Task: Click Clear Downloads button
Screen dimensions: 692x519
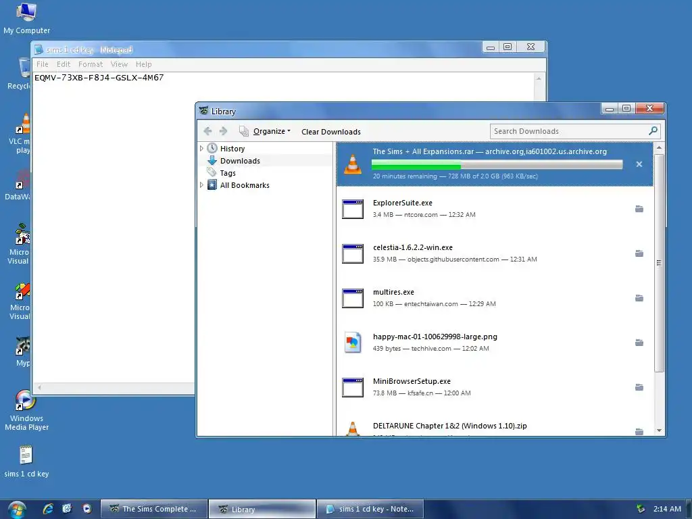Action: tap(331, 132)
